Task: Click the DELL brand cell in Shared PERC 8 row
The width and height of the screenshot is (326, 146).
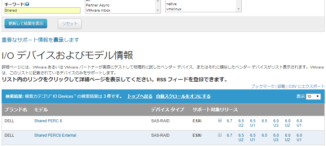Action: pyautogui.click(x=9, y=121)
